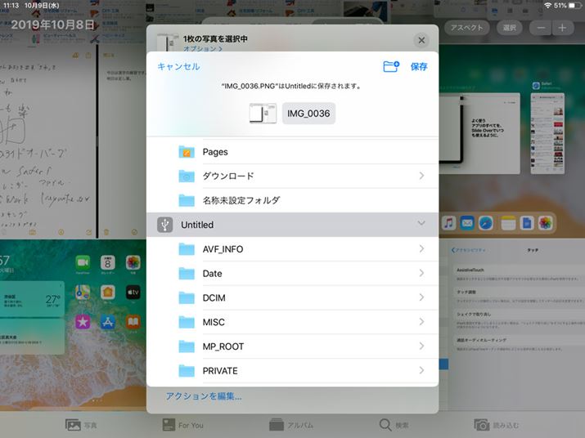The image size is (585, 438).
Task: Open the 検索 search tab
Action: pyautogui.click(x=394, y=425)
